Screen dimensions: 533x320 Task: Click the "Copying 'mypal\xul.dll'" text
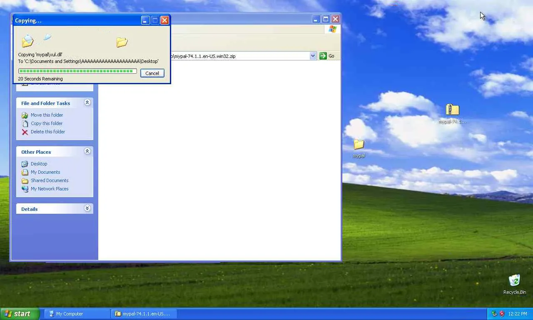coord(40,55)
